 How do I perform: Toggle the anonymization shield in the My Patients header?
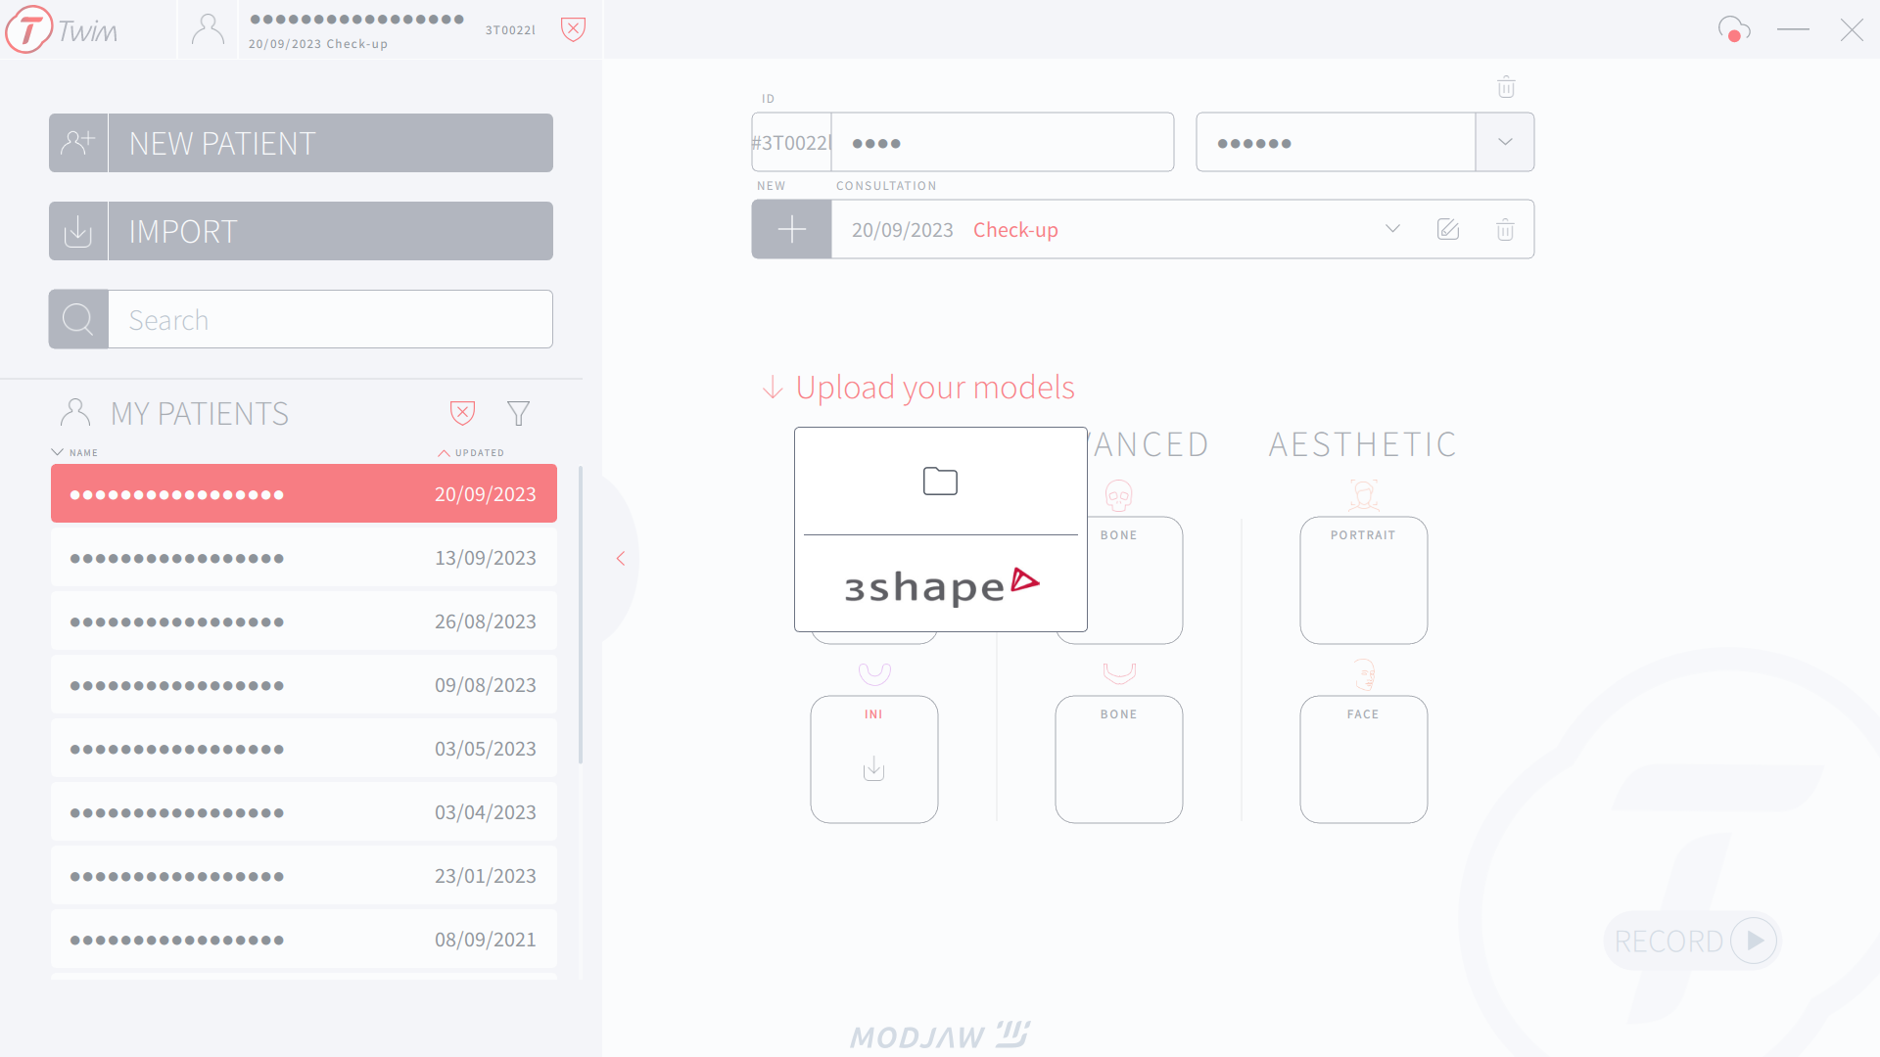tap(462, 413)
